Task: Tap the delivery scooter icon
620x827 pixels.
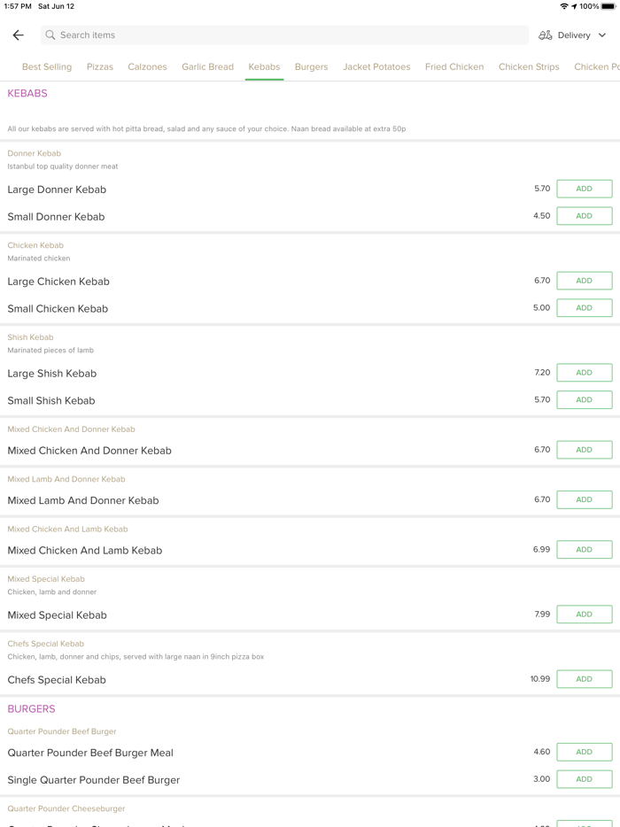Action: (546, 35)
